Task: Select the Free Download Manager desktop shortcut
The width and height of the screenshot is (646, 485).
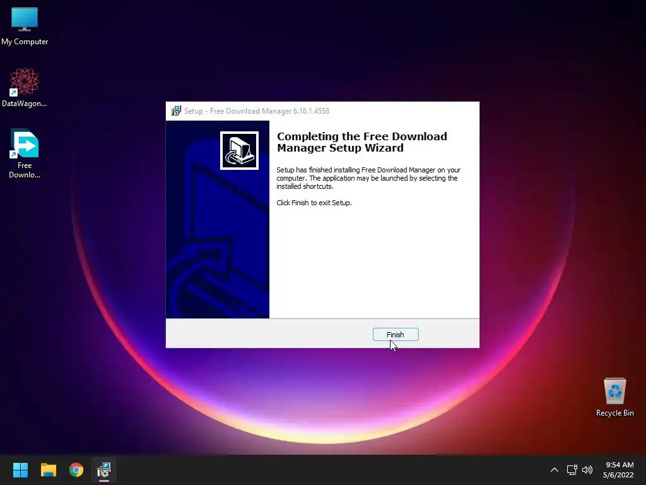Action: [25, 153]
